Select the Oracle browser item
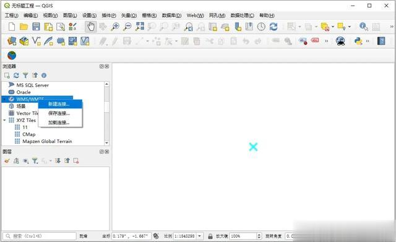 (24, 92)
